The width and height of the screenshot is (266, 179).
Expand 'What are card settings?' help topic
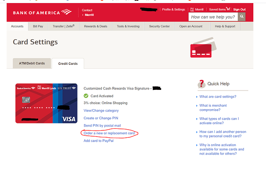pyautogui.click(x=218, y=97)
